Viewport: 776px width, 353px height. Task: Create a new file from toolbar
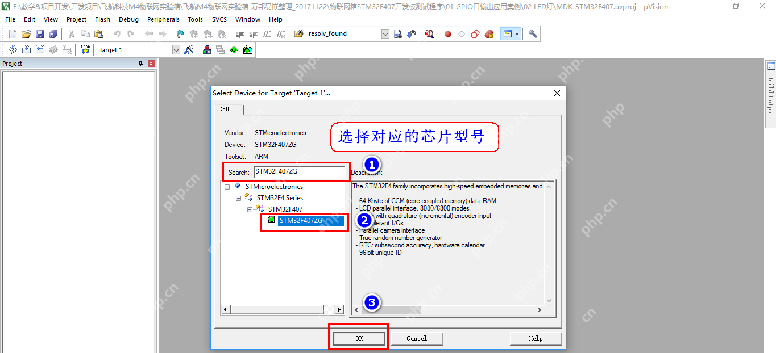pyautogui.click(x=13, y=34)
